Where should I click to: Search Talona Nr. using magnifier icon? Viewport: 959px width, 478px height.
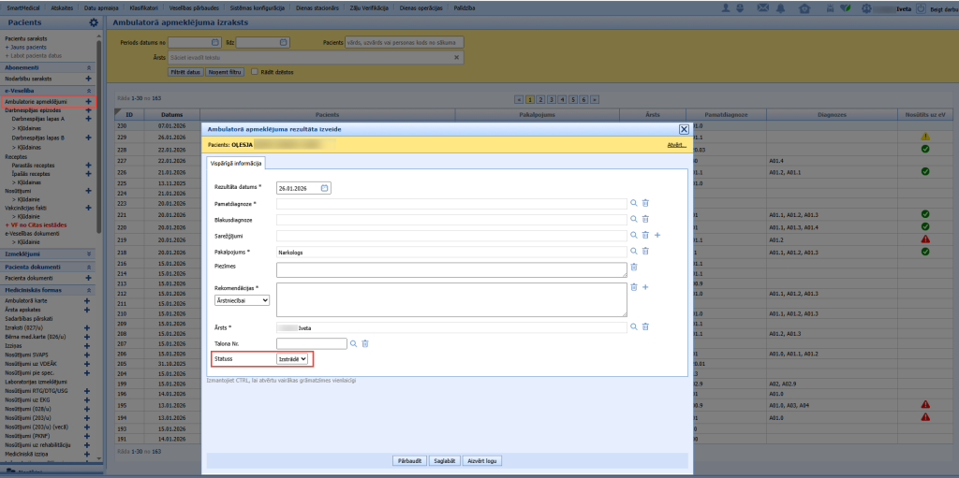(x=353, y=343)
